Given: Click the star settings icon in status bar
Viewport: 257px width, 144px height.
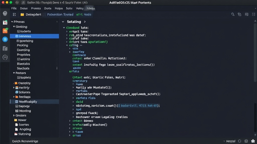Looking at the screenshot, I should (253, 141).
